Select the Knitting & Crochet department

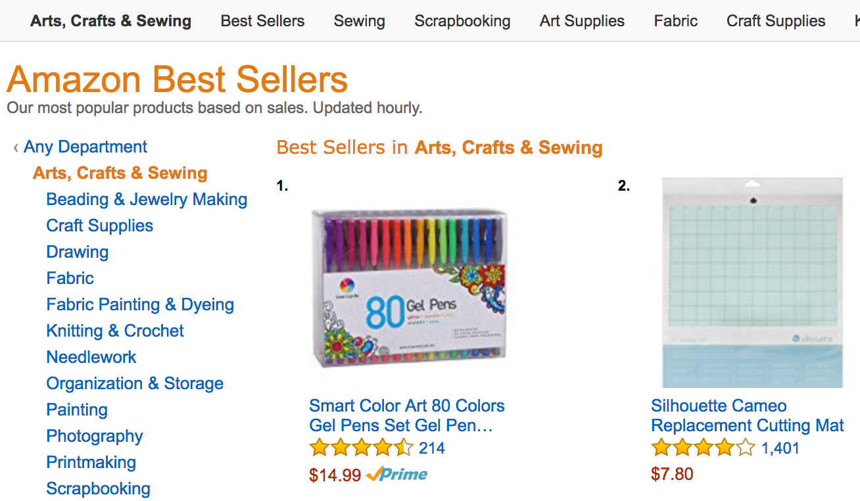pos(114,331)
